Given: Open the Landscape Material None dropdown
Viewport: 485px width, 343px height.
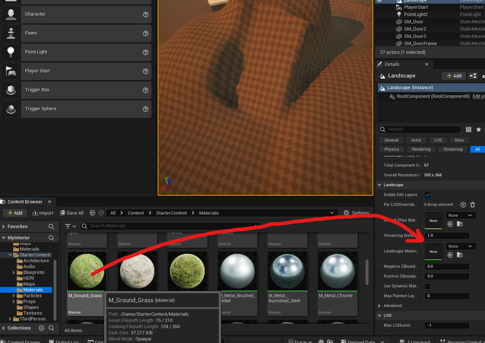Looking at the screenshot, I should (461, 246).
